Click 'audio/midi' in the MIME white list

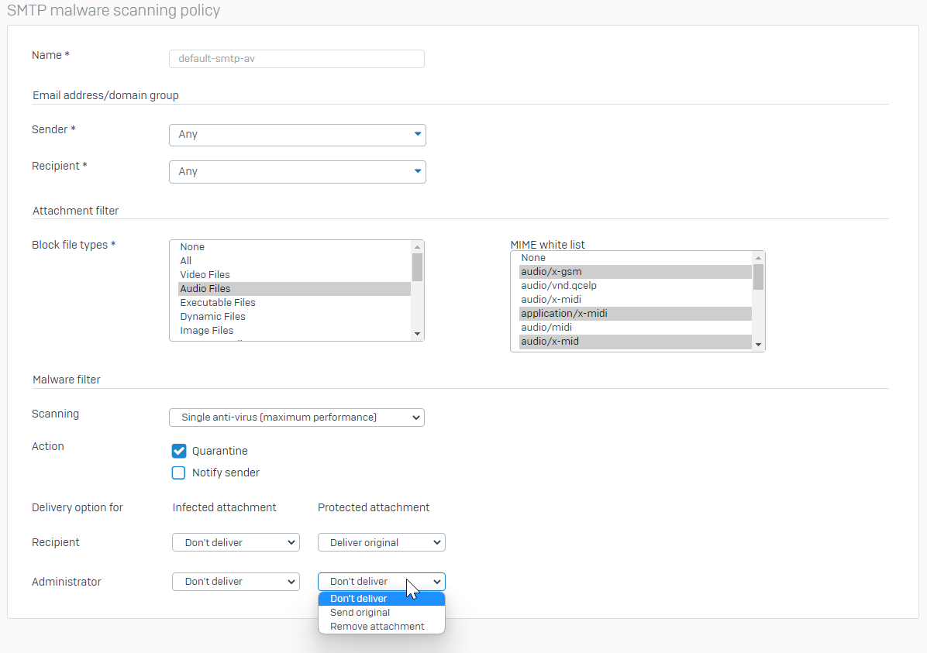click(546, 328)
